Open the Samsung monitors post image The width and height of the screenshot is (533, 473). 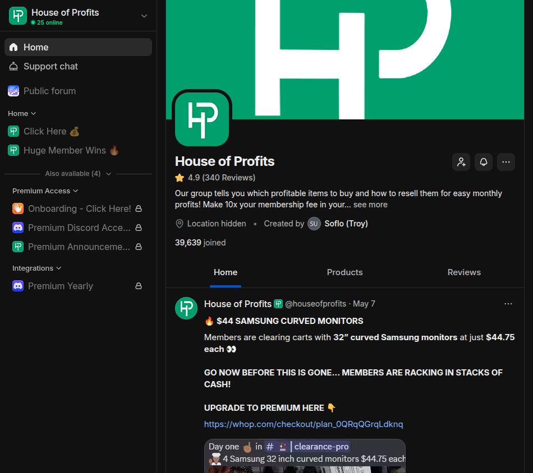pos(305,456)
